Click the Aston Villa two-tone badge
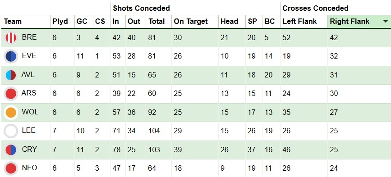Screen dimensions: 391x177 (x=11, y=75)
